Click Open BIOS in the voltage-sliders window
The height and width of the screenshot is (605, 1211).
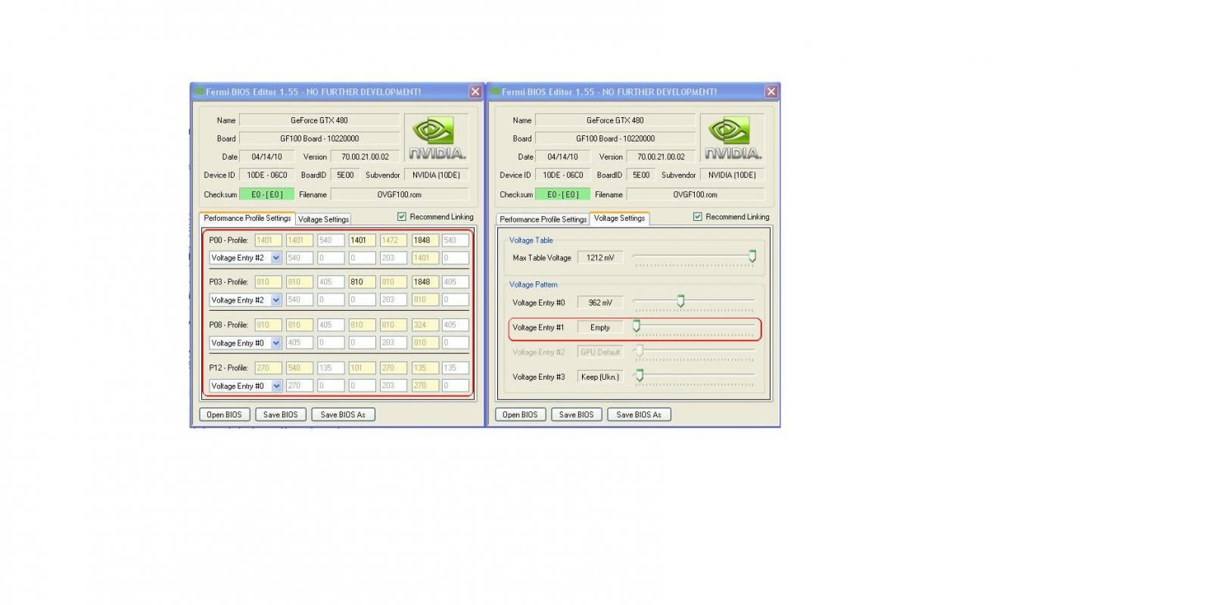click(x=520, y=414)
